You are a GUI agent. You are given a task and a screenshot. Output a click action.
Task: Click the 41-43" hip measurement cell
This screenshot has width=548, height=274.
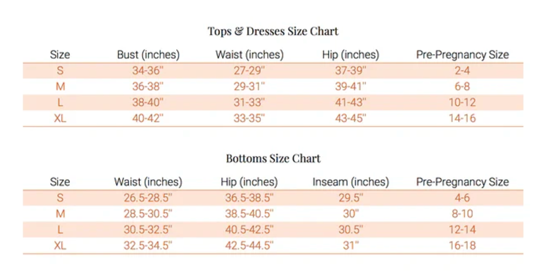click(351, 102)
